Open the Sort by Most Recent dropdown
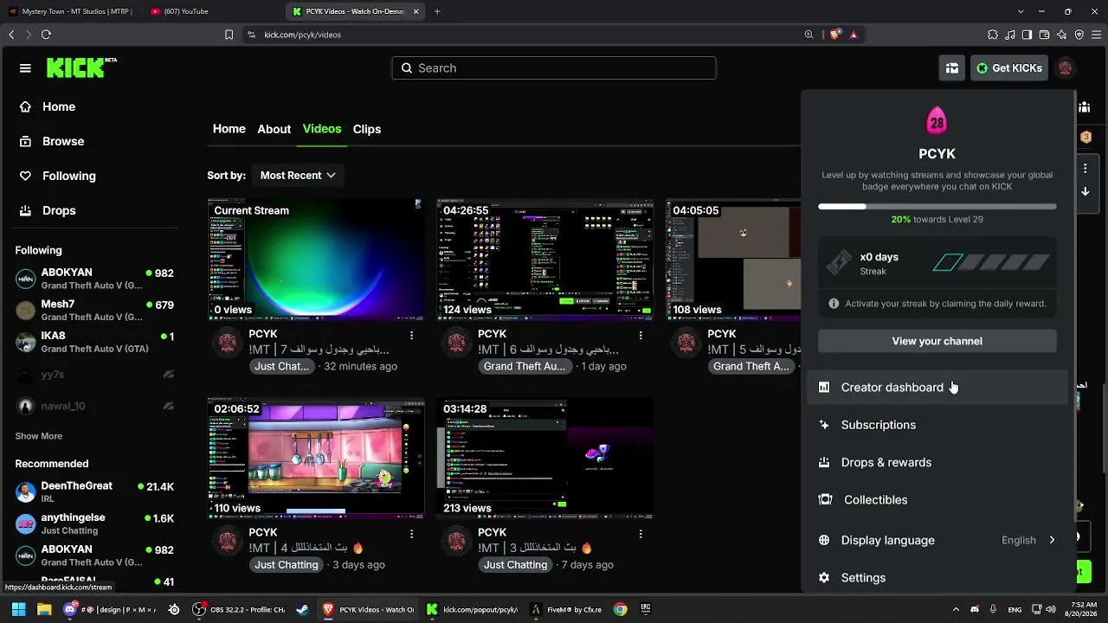The image size is (1108, 623). [x=298, y=175]
